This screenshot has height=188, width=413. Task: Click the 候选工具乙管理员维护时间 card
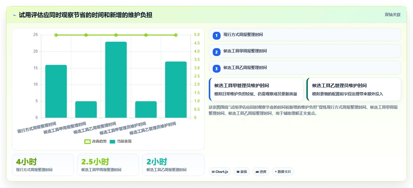[x=354, y=89]
